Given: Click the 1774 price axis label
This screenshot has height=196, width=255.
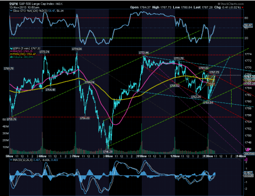Looking at the screenshot, I should tap(248, 54).
